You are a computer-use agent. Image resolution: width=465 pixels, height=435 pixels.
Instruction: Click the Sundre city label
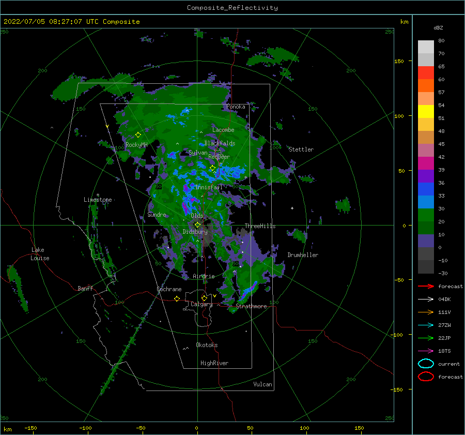click(x=157, y=215)
